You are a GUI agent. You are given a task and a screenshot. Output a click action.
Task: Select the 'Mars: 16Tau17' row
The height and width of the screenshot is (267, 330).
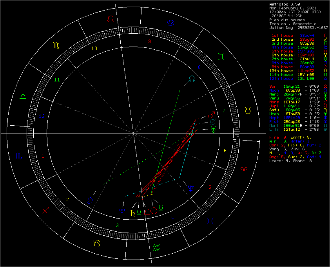[x=298, y=102]
